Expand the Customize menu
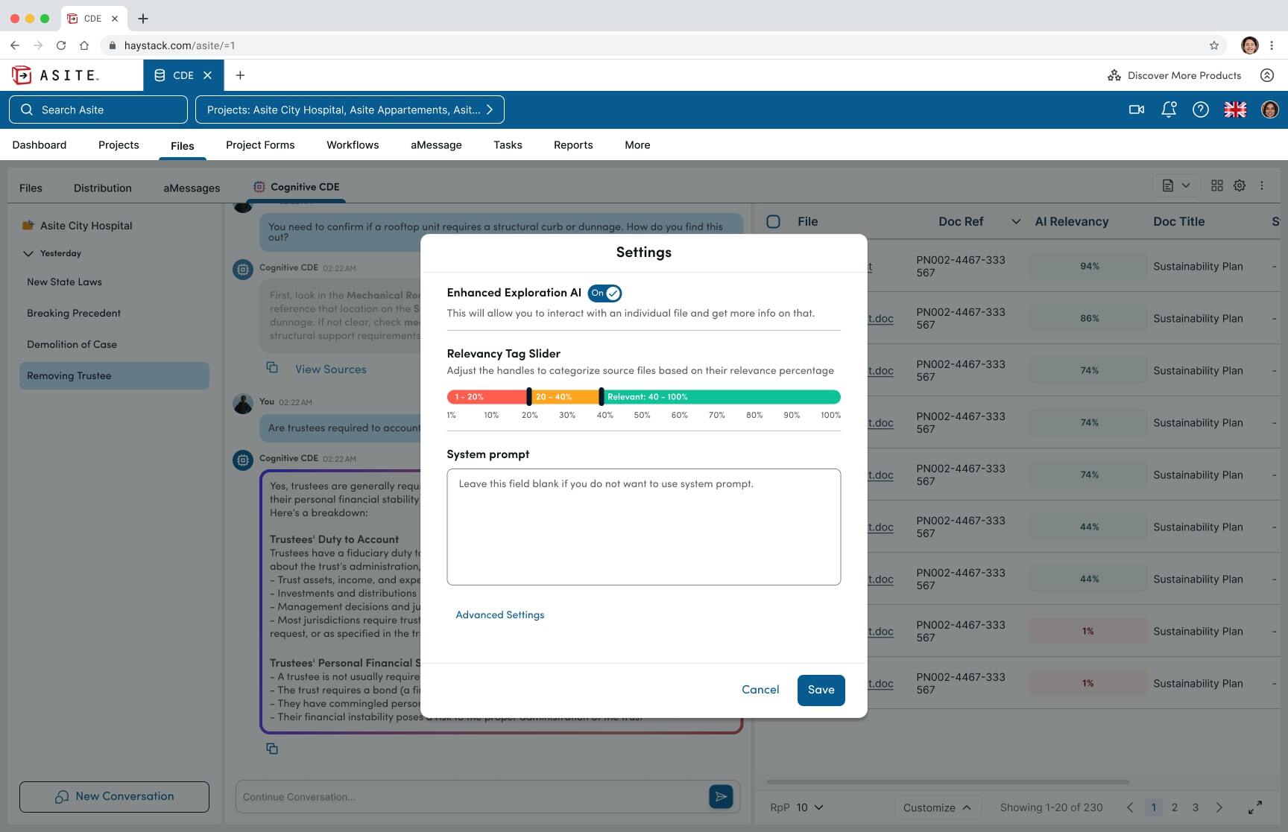This screenshot has width=1288, height=832. (x=937, y=807)
